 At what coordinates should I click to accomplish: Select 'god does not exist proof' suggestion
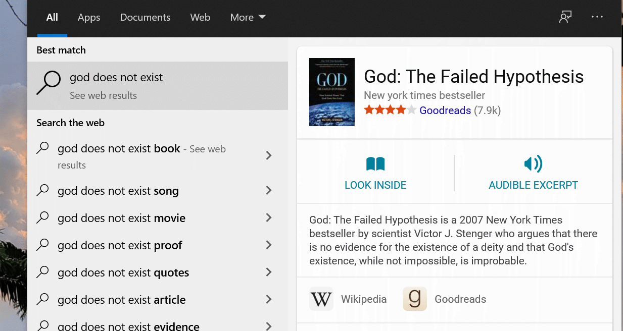pyautogui.click(x=158, y=245)
